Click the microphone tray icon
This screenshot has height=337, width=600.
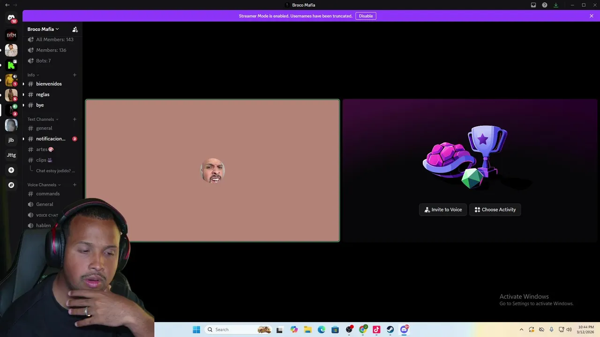pyautogui.click(x=552, y=330)
